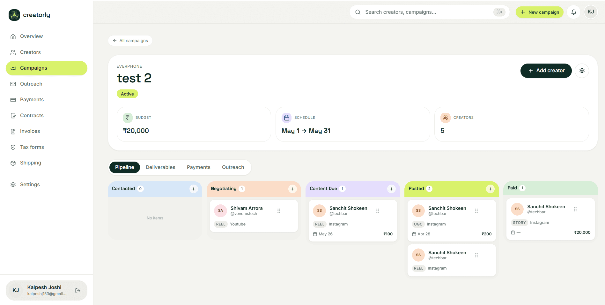Add item to Negotiating column
Image resolution: width=605 pixels, height=305 pixels.
(x=292, y=189)
